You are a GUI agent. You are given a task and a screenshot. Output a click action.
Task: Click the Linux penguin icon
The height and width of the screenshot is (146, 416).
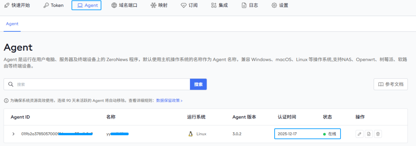tap(190, 134)
